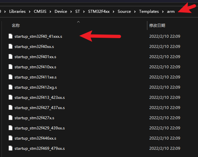This screenshot has height=157, width=198.
Task: Select file name startup_stm32f40_41xxx.s
Action: (x=38, y=36)
